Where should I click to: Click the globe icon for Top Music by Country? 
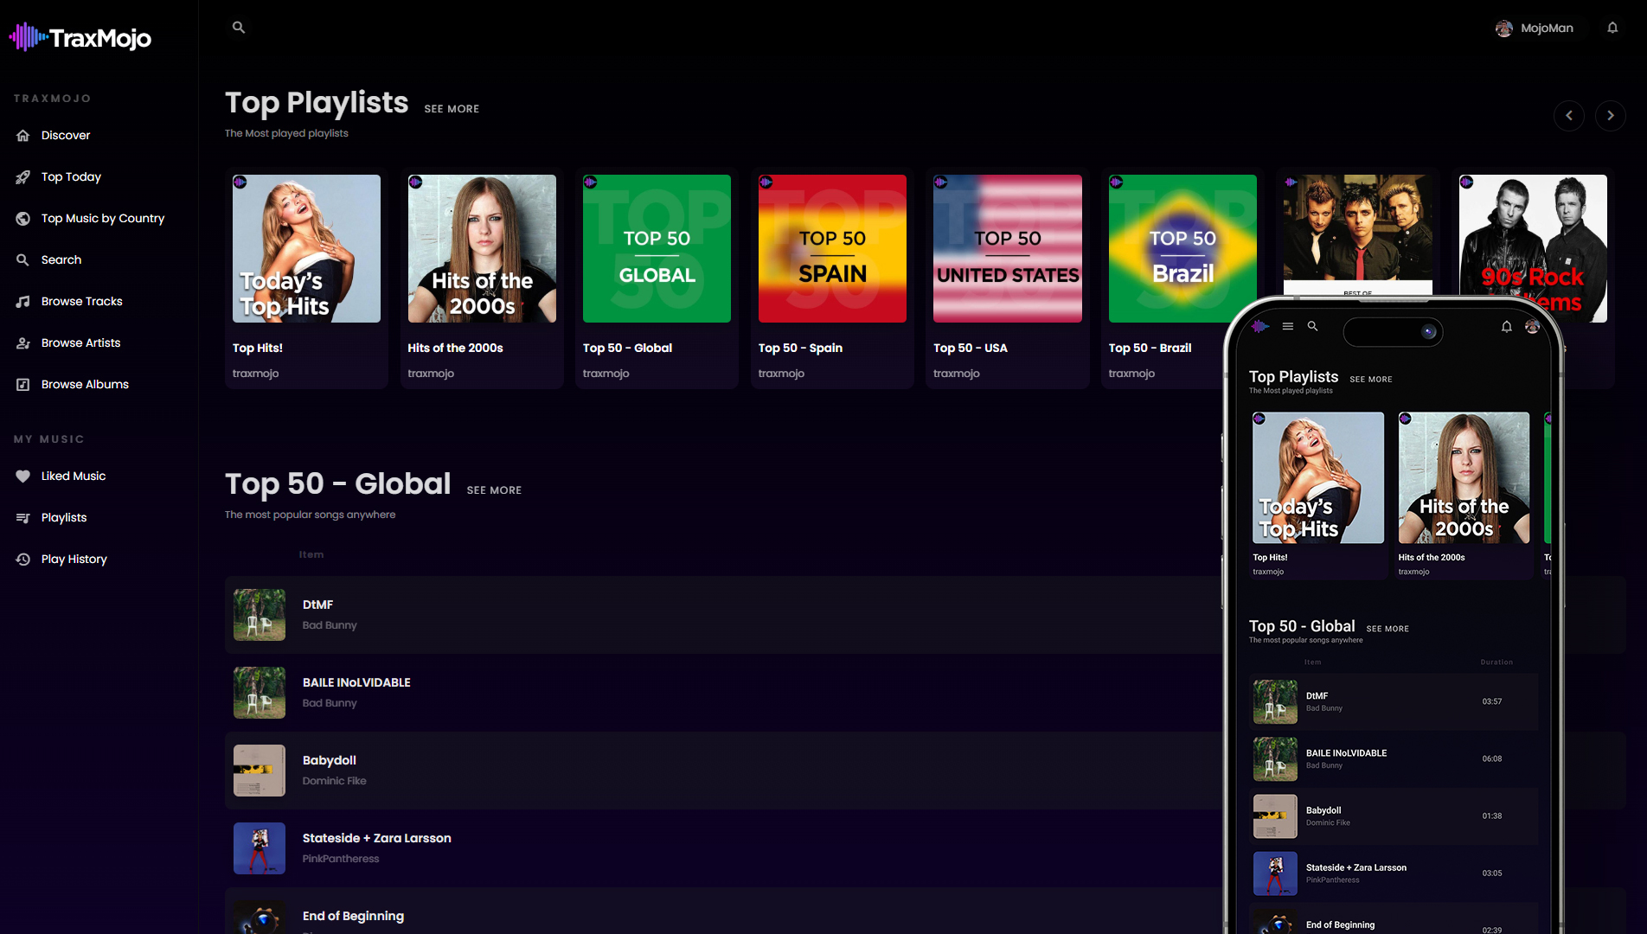click(23, 219)
